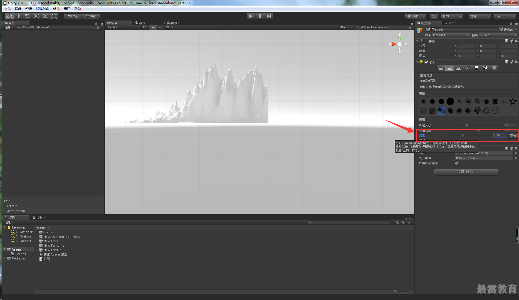This screenshot has width=519, height=300.
Task: Toggle the 启用树碰撞器 checkbox
Action: click(x=456, y=163)
